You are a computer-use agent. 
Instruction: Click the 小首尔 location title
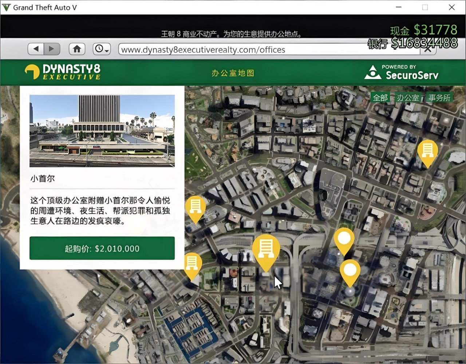43,178
